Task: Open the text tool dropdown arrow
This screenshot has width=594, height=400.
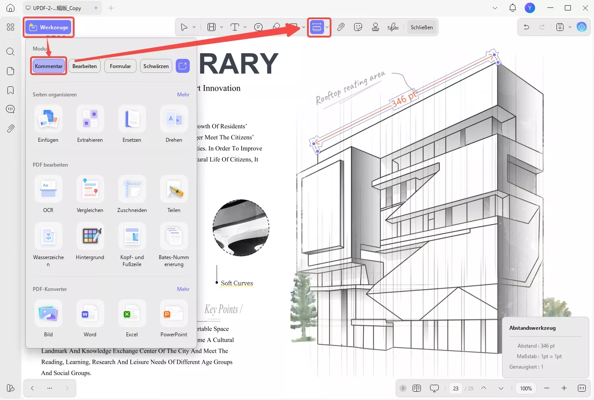Action: click(245, 27)
